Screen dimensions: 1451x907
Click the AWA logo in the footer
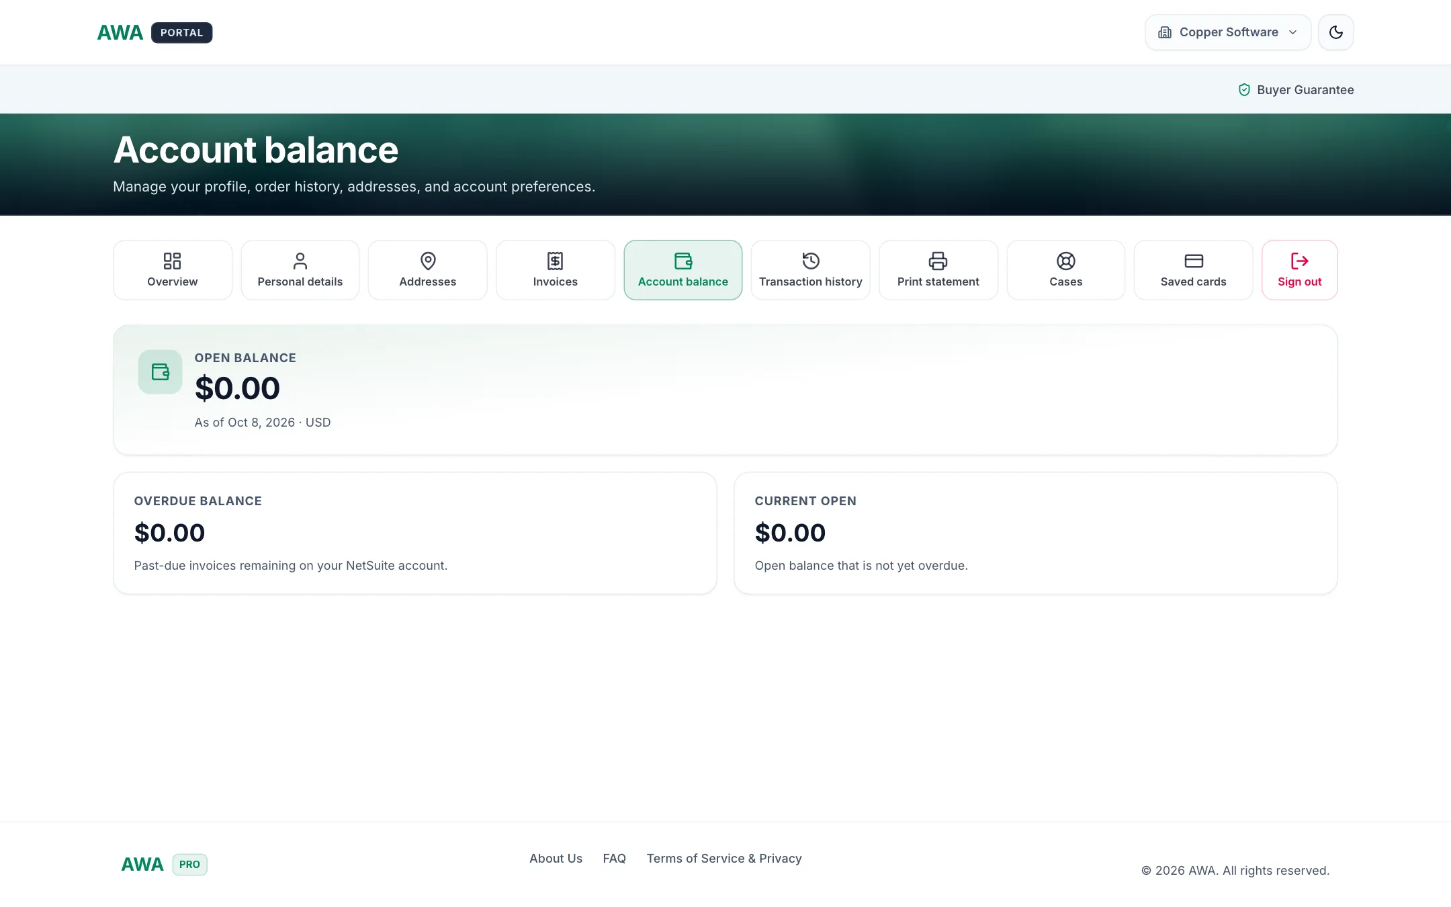[142, 865]
